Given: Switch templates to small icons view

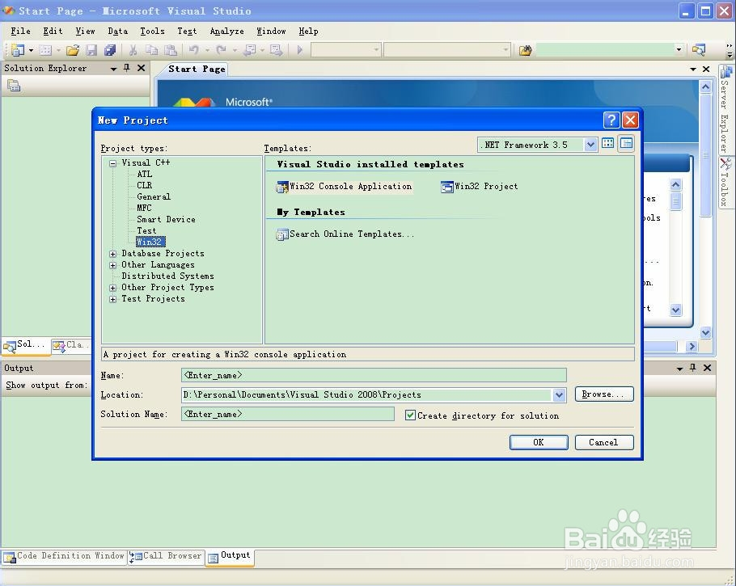Looking at the screenshot, I should [x=626, y=144].
